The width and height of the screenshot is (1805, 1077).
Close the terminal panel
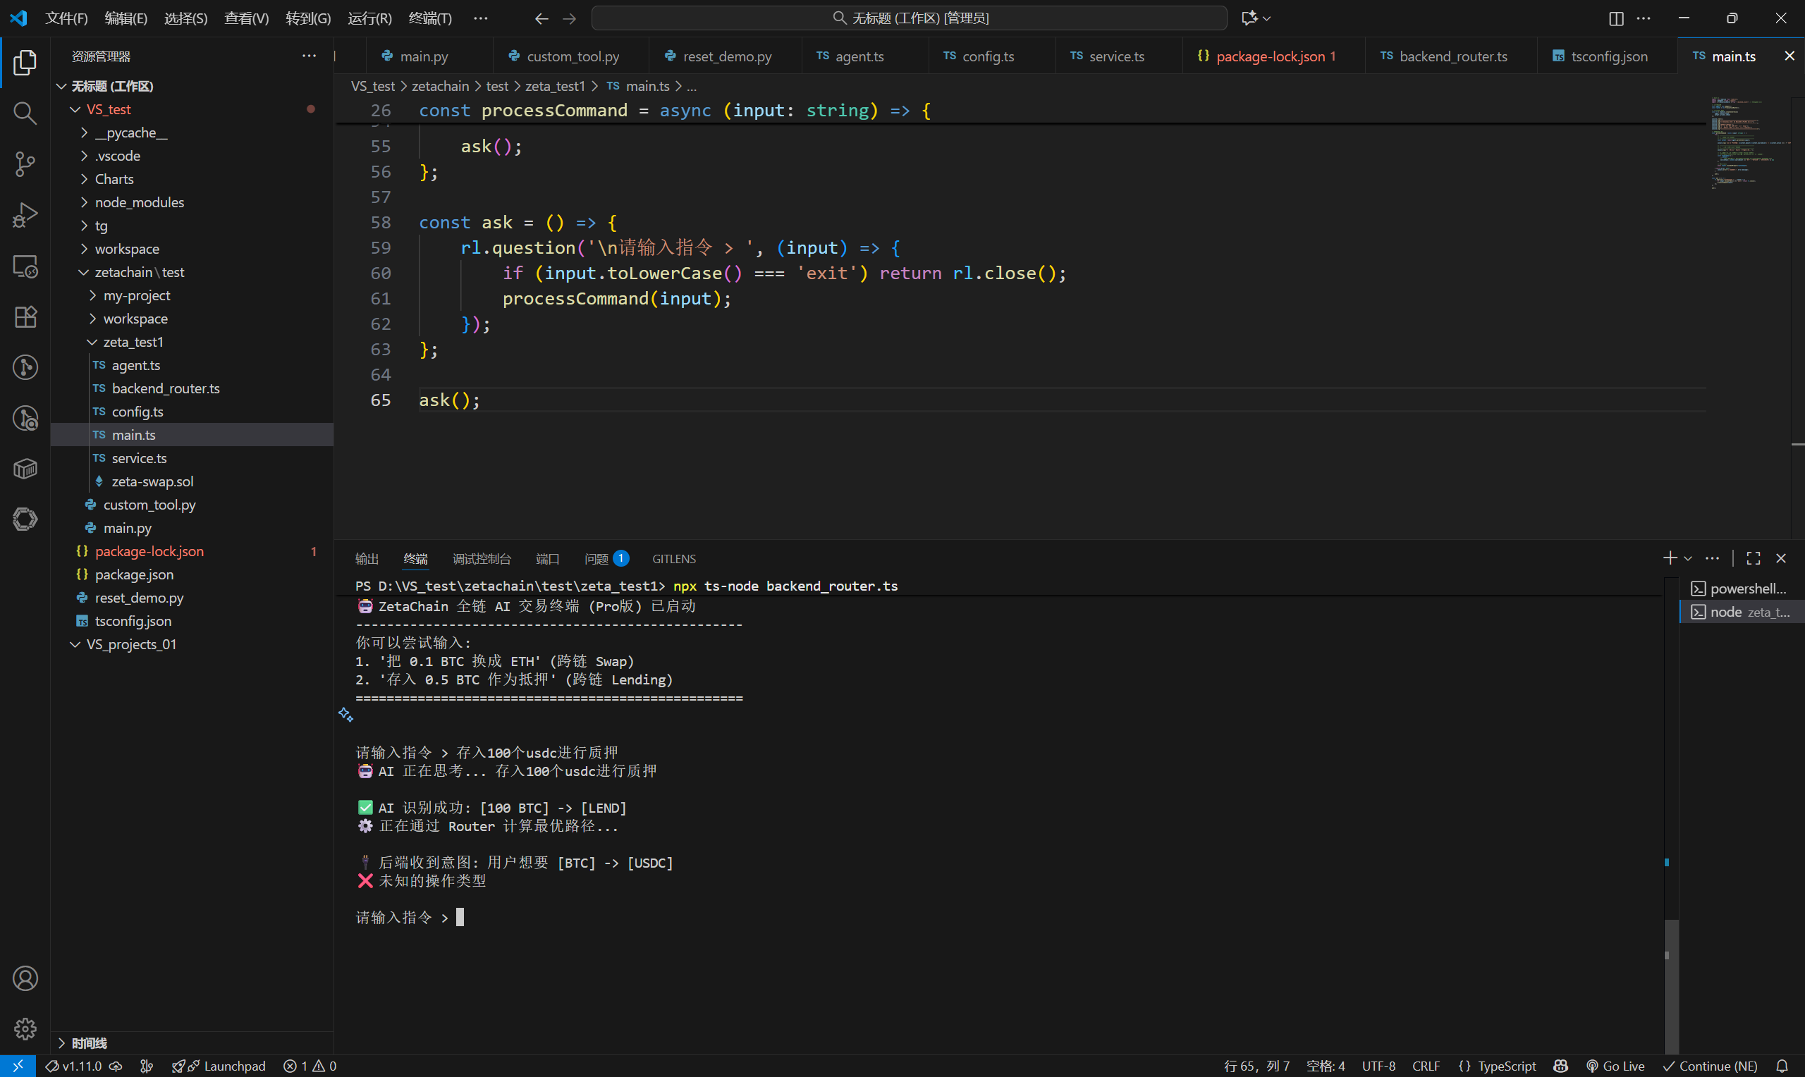click(x=1781, y=558)
